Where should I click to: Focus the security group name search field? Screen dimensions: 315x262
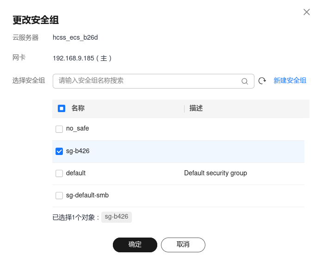pos(148,81)
